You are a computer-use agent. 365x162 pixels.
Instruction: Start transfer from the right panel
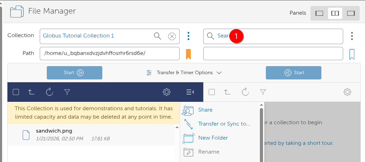coord(294,73)
